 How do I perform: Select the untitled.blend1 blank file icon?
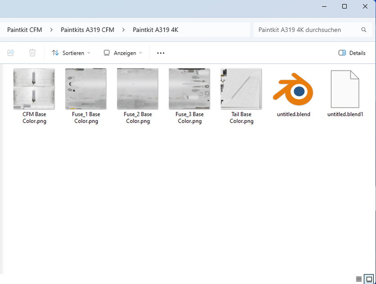345,89
